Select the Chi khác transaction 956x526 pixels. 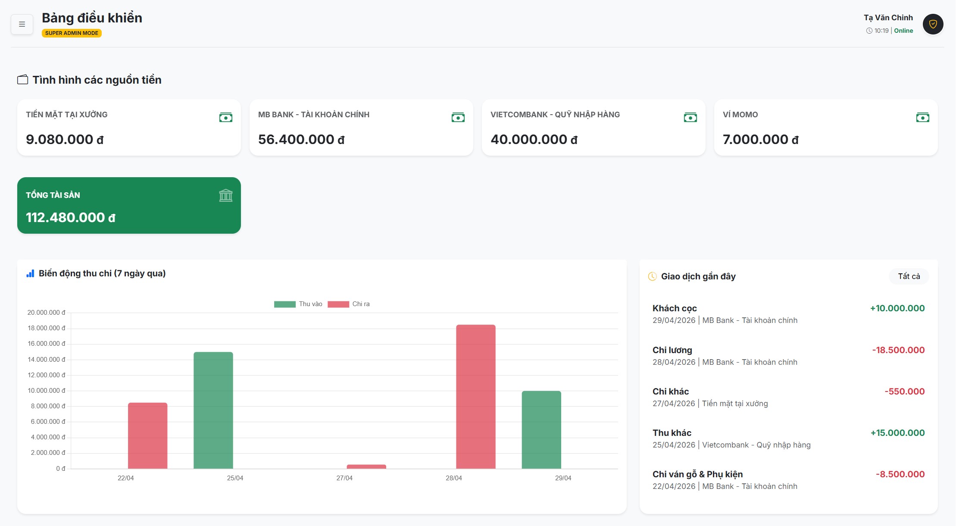pos(789,398)
